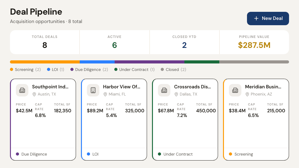This screenshot has height=168, width=299.
Task: Click the Harbor View office building icon
Action: (93, 90)
